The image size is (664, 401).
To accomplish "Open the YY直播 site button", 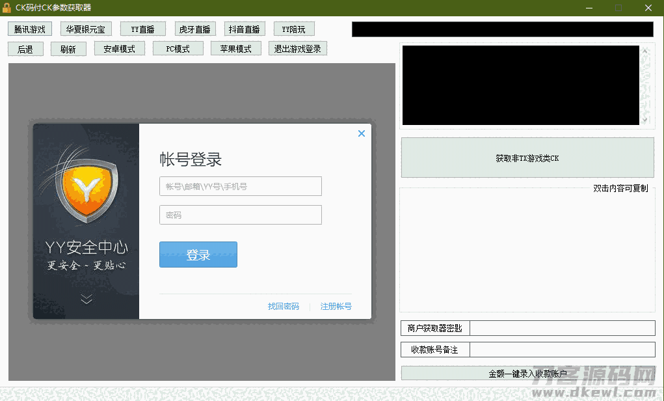I will 142,29.
